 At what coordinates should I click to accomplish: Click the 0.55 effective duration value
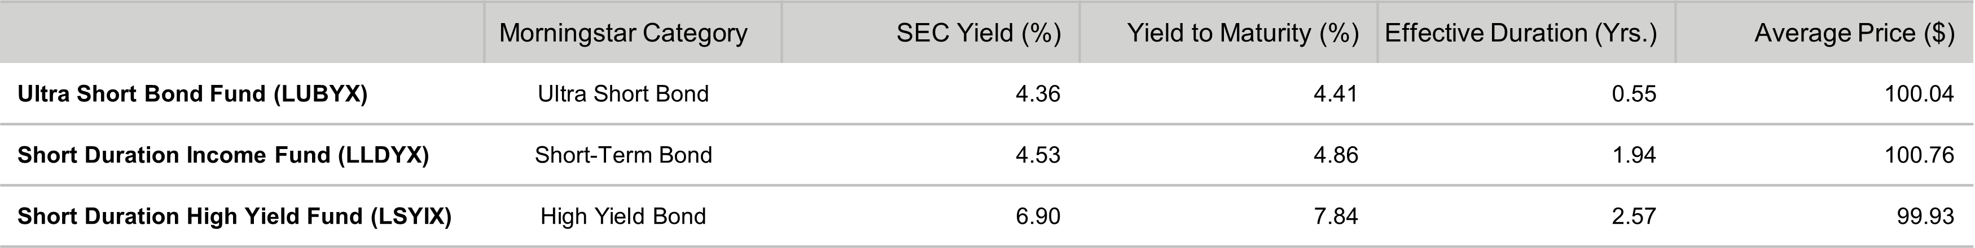1633,94
